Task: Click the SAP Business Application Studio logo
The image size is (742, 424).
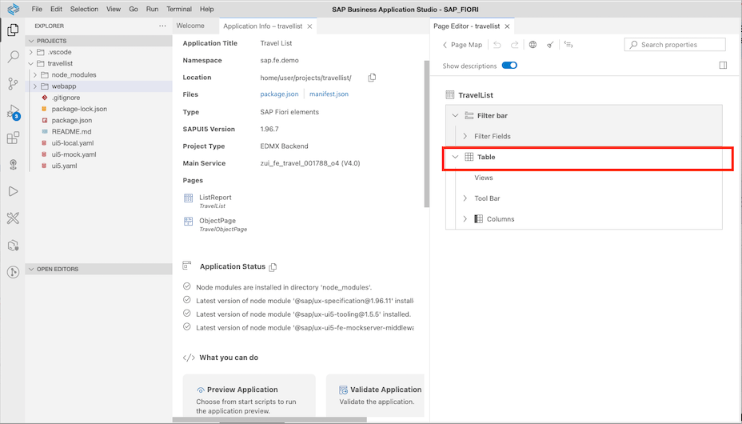Action: 14,9
